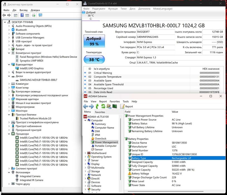227x195 pixels.
Task: Click the blue Help icon in Device Manager toolbar
Action: [22, 15]
